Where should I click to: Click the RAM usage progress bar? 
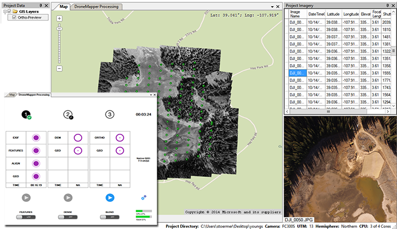[x=144, y=217]
